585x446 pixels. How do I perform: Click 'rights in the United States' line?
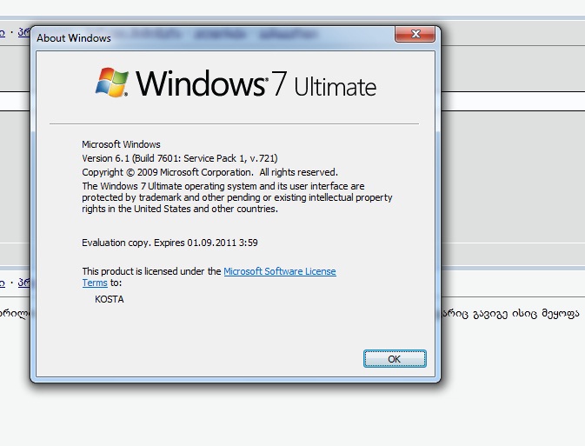pos(180,209)
